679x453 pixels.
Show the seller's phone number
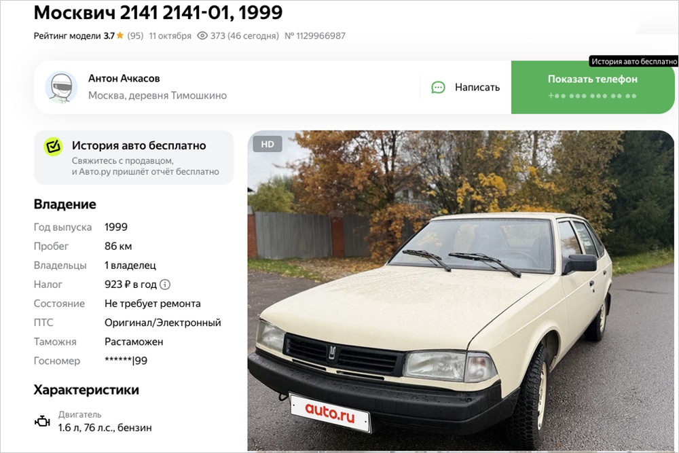tap(592, 88)
